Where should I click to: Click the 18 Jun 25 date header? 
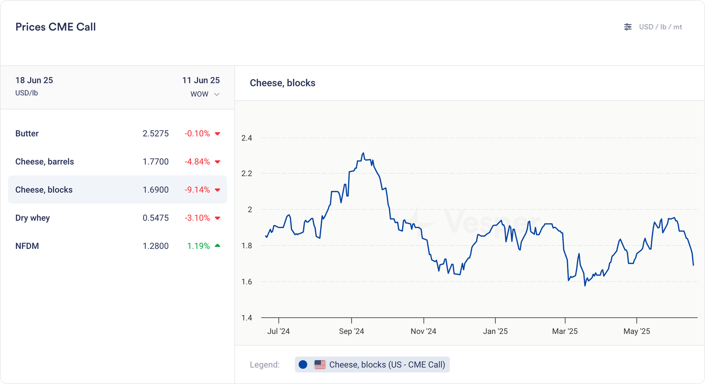(34, 80)
